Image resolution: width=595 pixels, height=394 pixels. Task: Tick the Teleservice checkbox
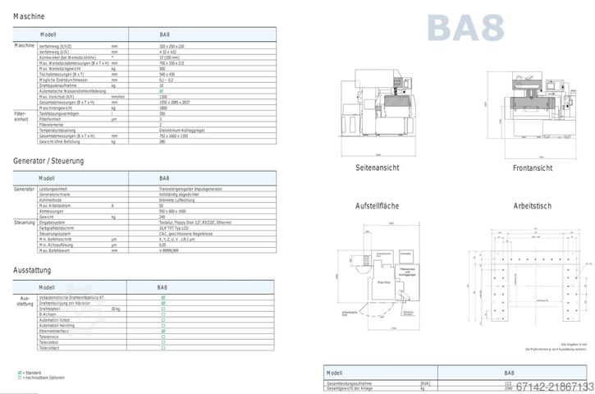163,337
